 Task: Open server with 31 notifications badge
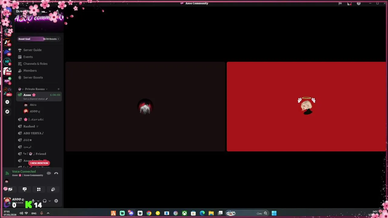point(7,42)
